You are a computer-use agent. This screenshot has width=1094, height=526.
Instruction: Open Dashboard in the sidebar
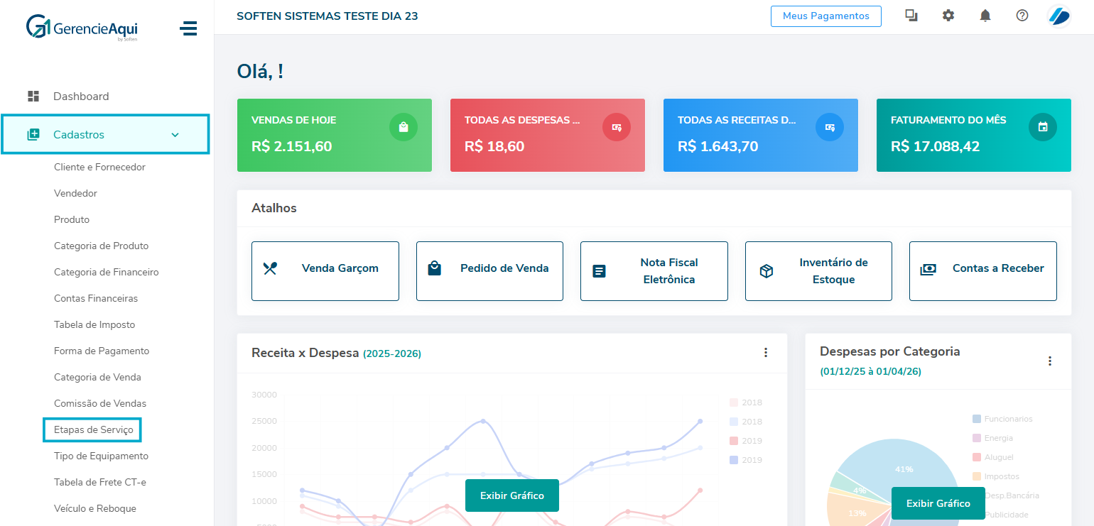[81, 97]
